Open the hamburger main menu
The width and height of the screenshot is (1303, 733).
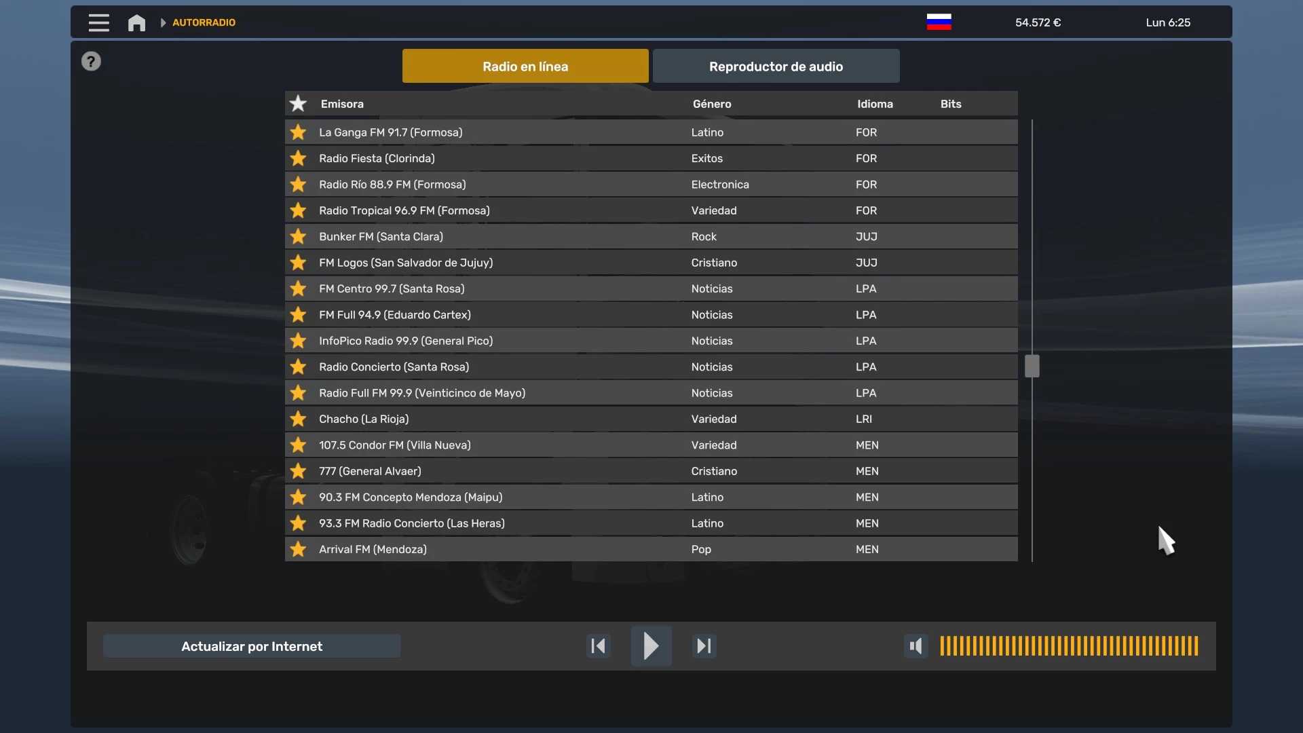point(98,22)
